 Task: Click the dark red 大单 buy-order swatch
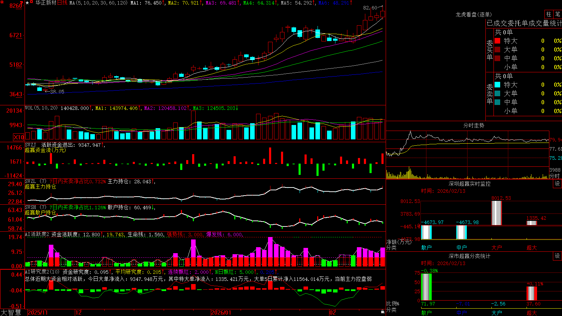point(497,50)
